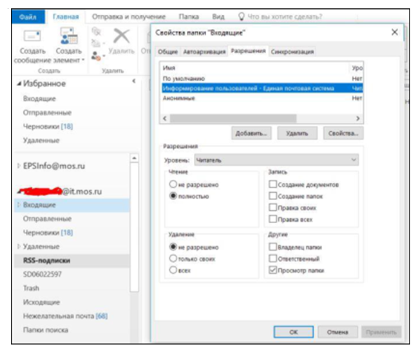
Task: Uncheck the Просмотр папки checkbox
Action: tap(273, 271)
